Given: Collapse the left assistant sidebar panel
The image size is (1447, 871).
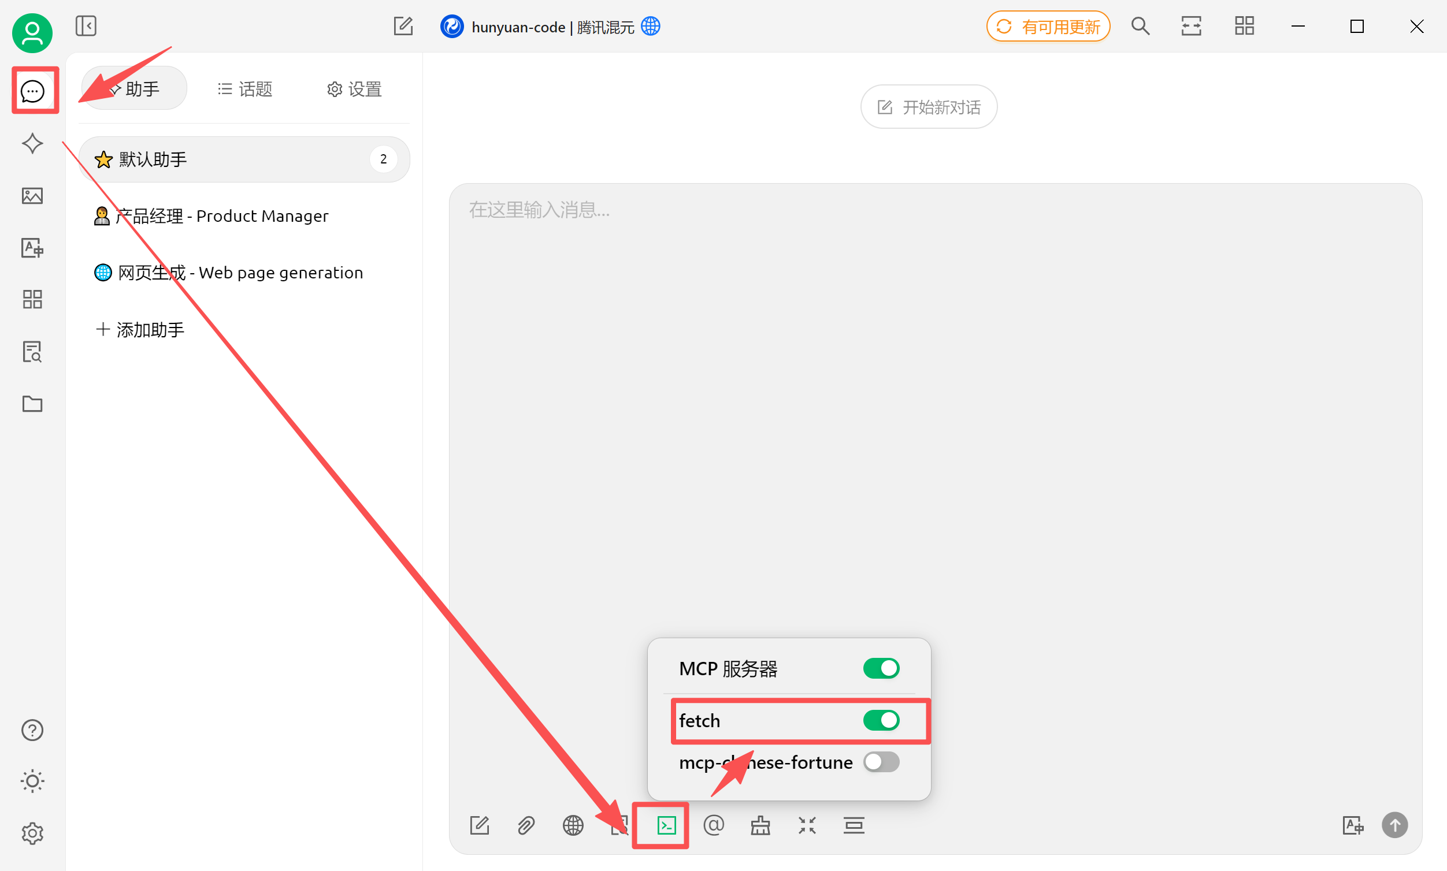Looking at the screenshot, I should 86,26.
